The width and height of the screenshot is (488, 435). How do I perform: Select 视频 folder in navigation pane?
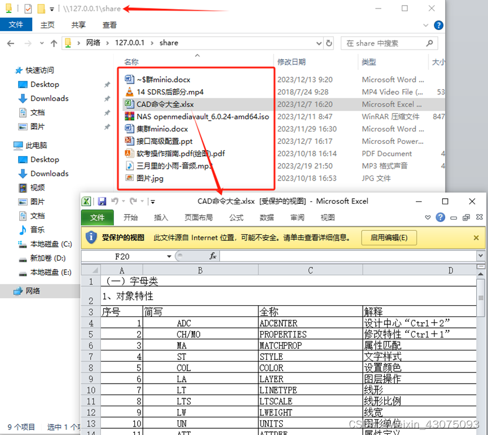pos(37,188)
